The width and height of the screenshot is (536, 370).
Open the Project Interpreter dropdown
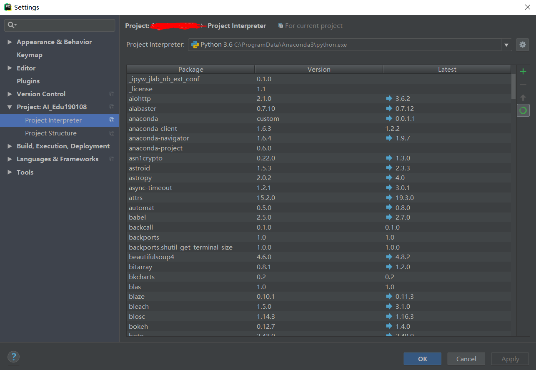coord(506,44)
